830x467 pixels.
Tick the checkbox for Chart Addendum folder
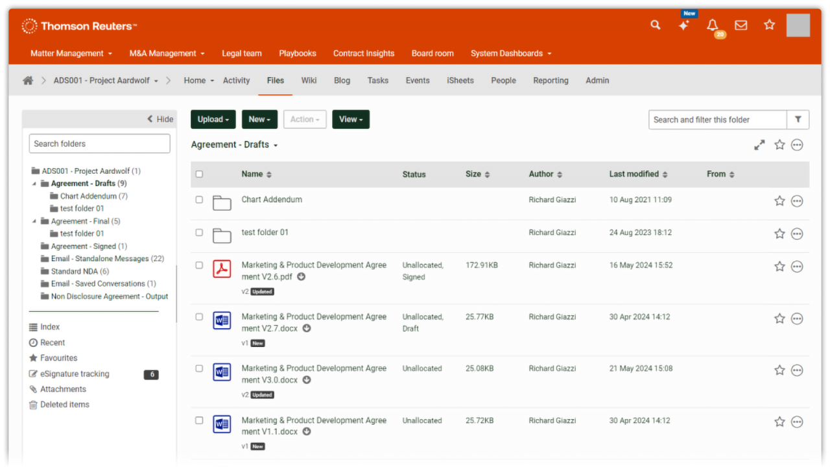coord(199,200)
